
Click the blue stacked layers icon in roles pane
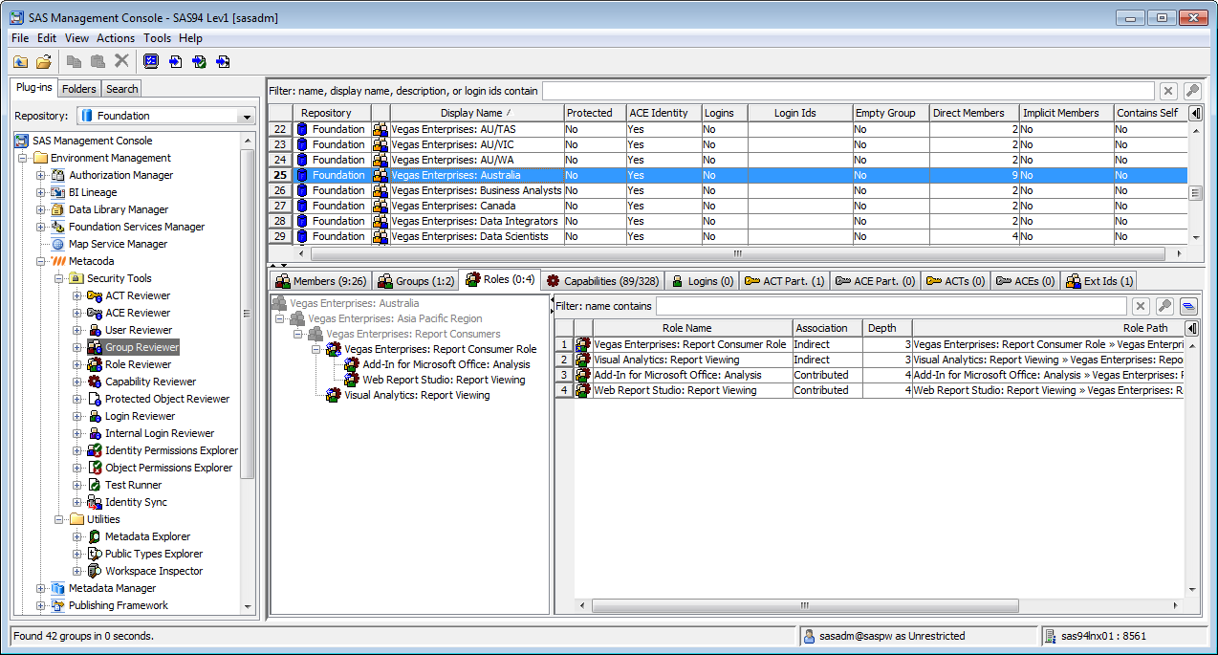point(1187,306)
